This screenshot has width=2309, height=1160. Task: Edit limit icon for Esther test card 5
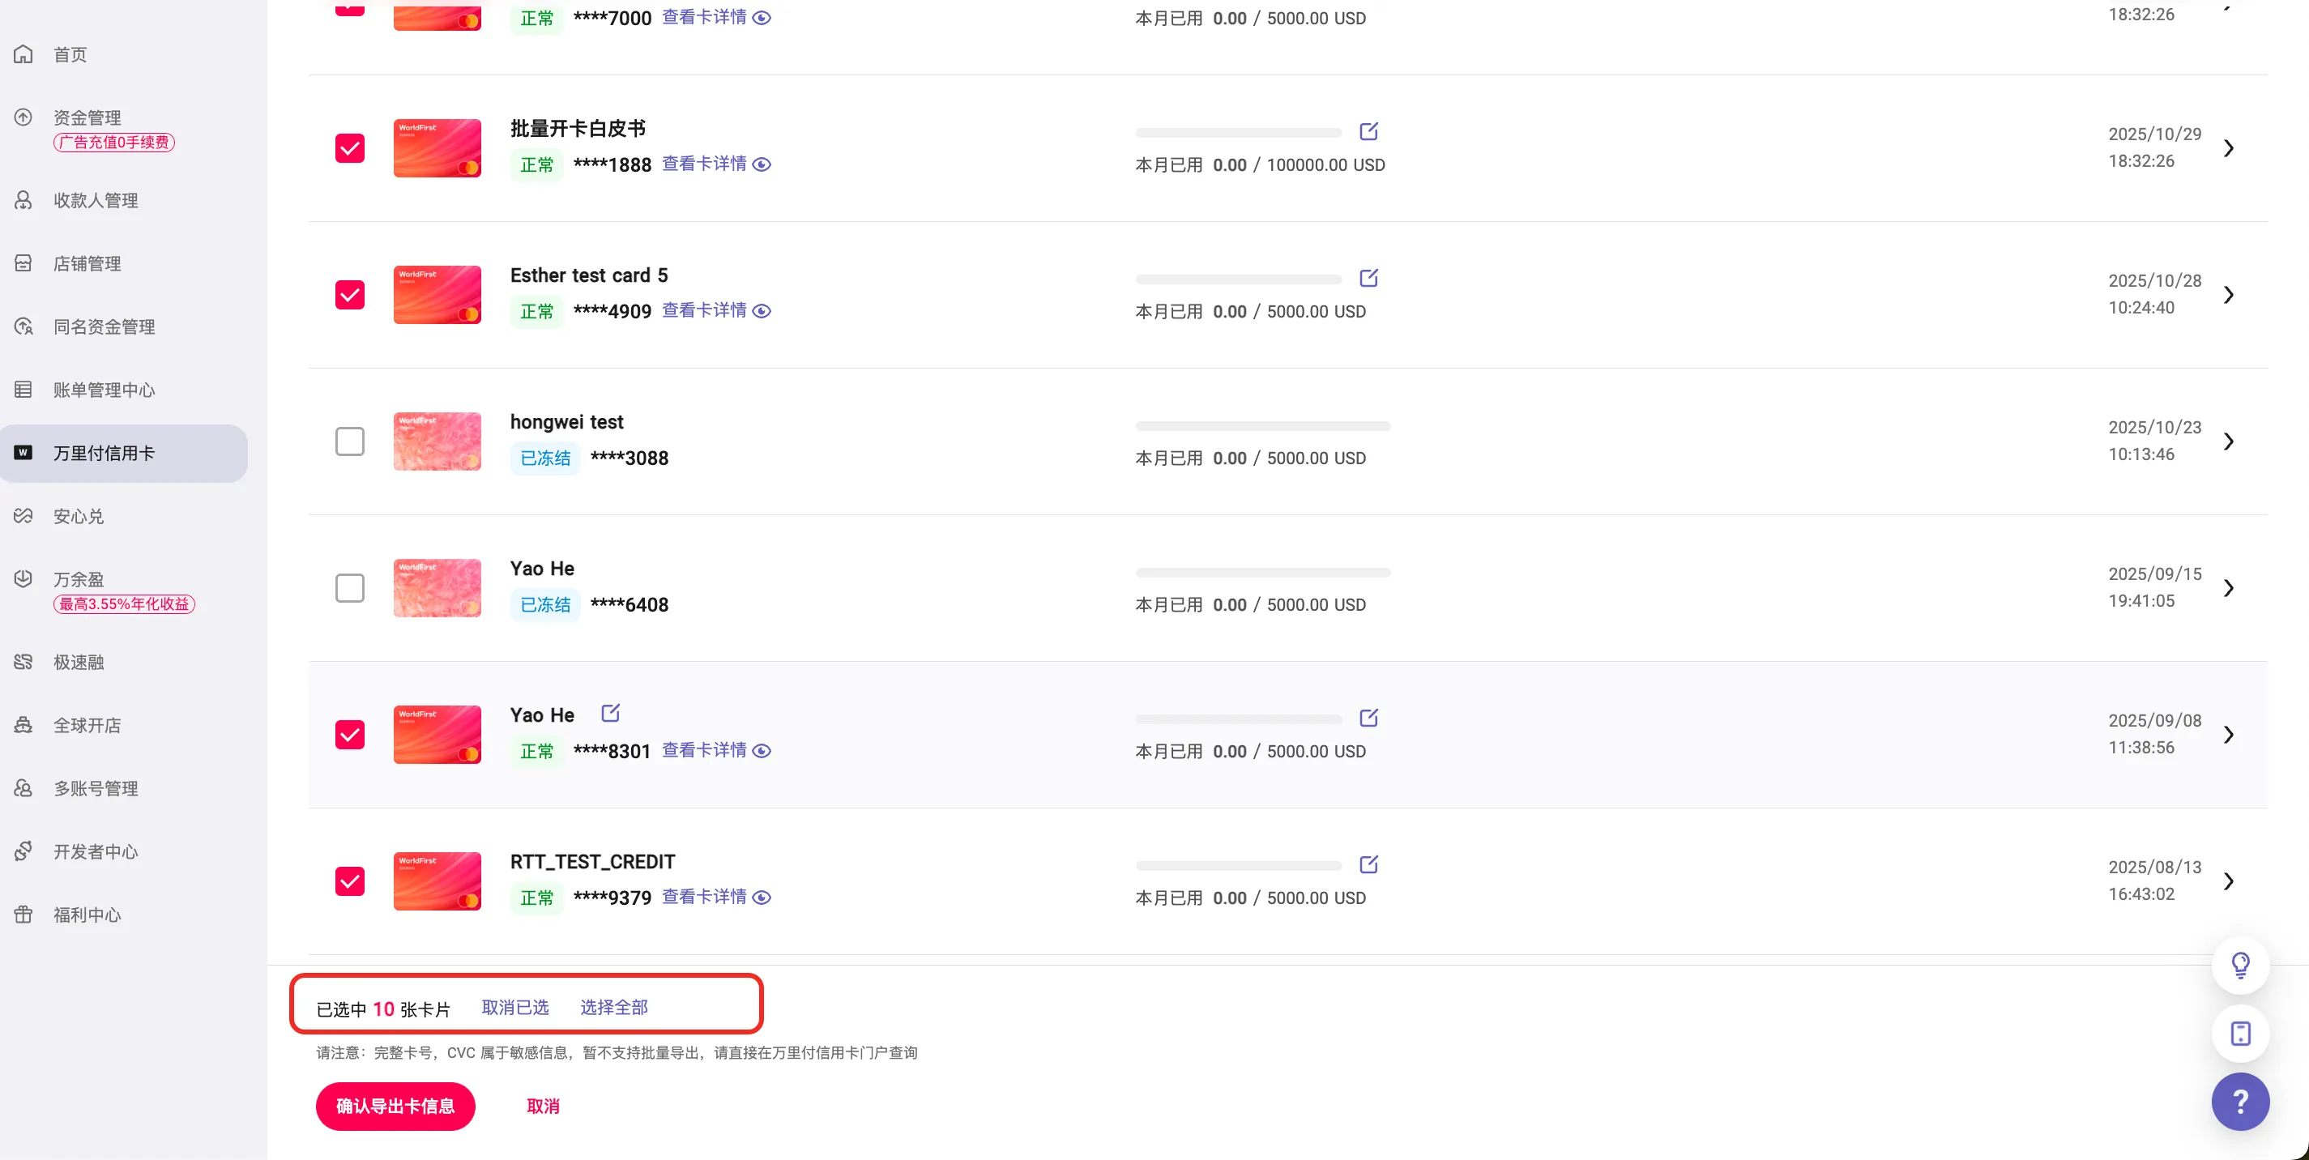click(x=1368, y=278)
